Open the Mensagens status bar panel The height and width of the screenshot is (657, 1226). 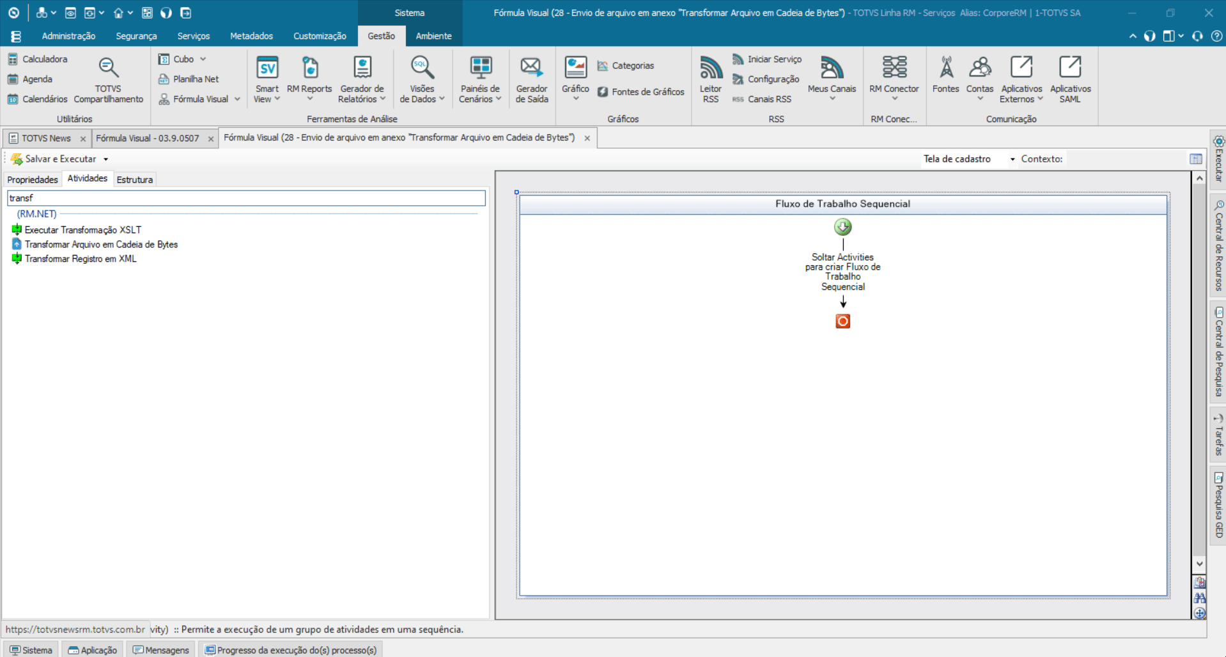161,650
